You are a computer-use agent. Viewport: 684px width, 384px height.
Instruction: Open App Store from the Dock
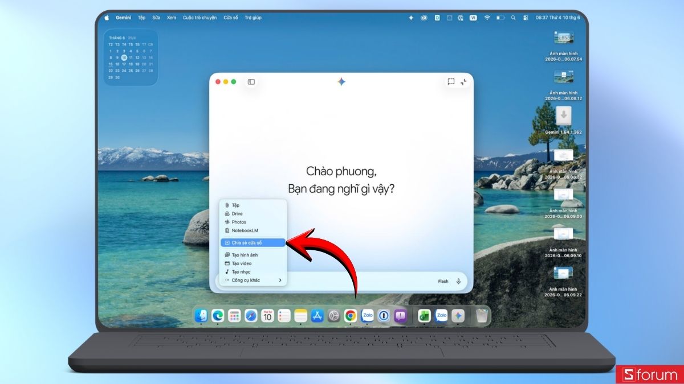click(317, 316)
